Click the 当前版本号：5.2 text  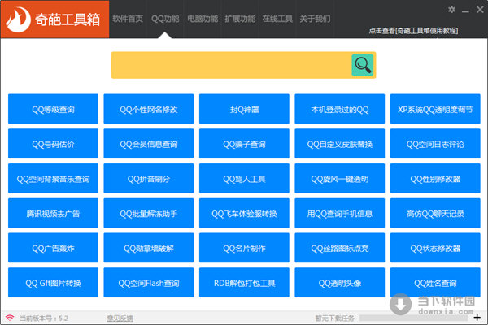coord(44,318)
